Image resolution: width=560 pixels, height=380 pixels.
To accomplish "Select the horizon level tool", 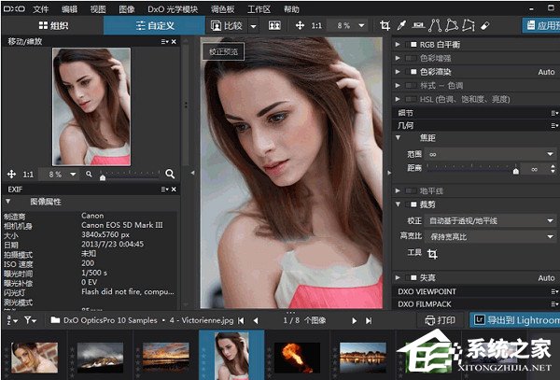I will 418,25.
